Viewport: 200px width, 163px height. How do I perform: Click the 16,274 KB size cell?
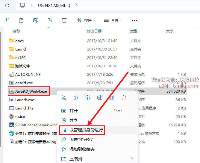point(177,125)
